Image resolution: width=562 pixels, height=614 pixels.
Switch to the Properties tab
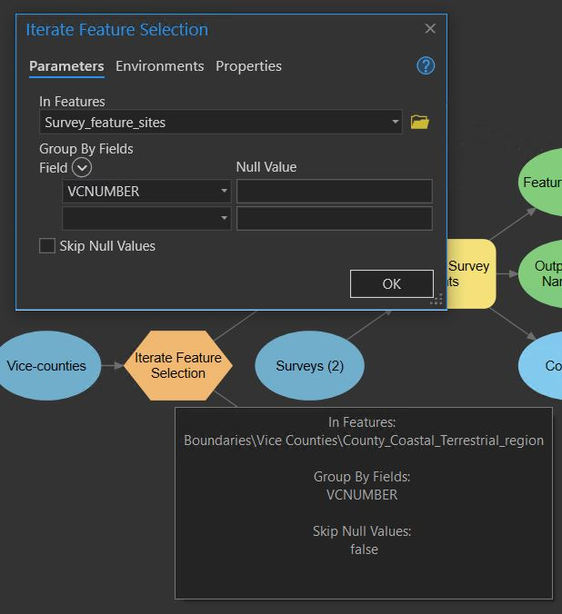tap(248, 66)
